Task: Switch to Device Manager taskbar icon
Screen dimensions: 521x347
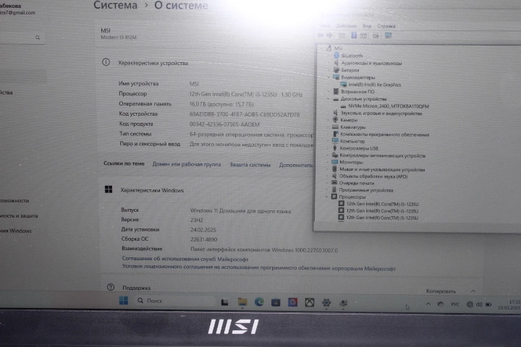Action: pyautogui.click(x=343, y=303)
